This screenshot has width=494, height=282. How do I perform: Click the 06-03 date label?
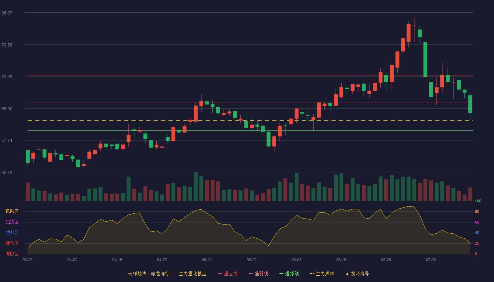point(296,260)
